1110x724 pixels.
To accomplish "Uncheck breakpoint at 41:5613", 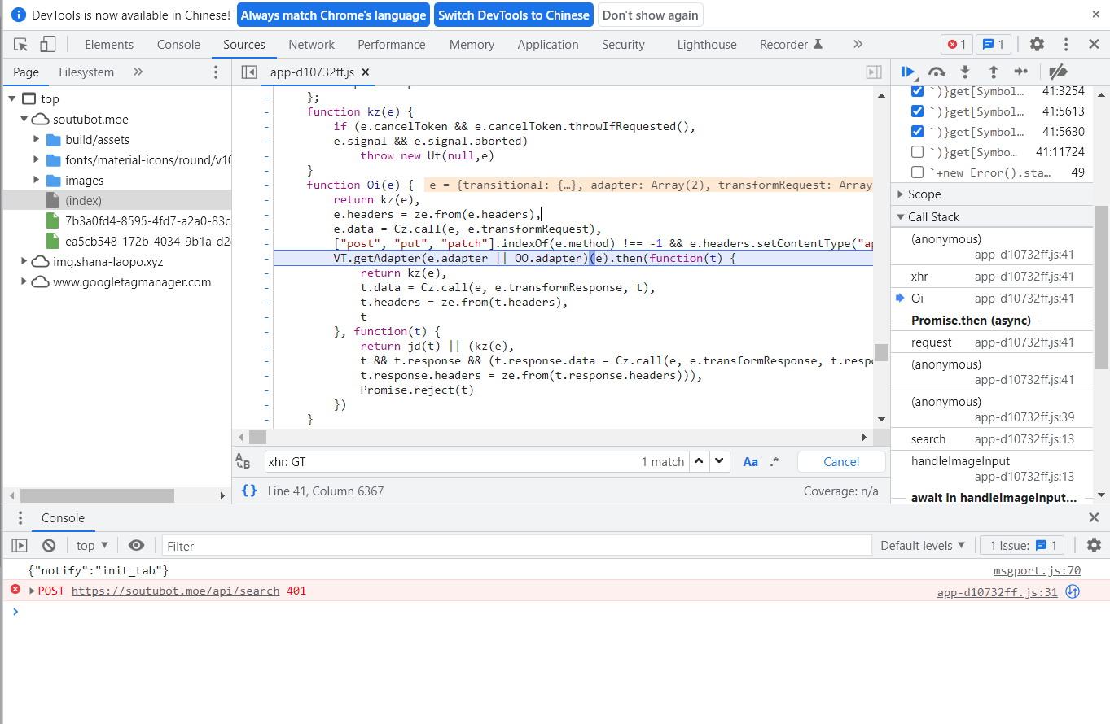I will click(917, 111).
